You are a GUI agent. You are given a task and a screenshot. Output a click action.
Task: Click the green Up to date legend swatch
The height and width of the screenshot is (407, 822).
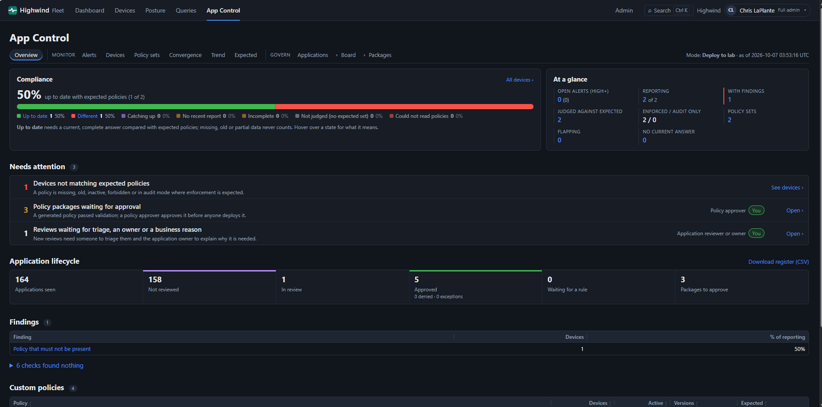click(x=19, y=116)
